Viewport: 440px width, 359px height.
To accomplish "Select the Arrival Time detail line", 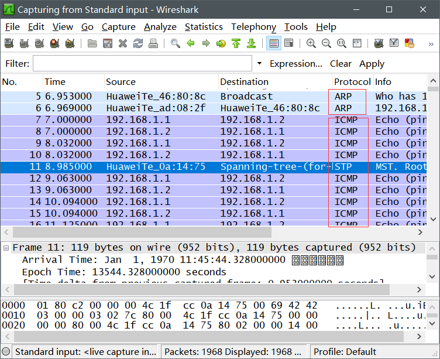I will pyautogui.click(x=183, y=260).
